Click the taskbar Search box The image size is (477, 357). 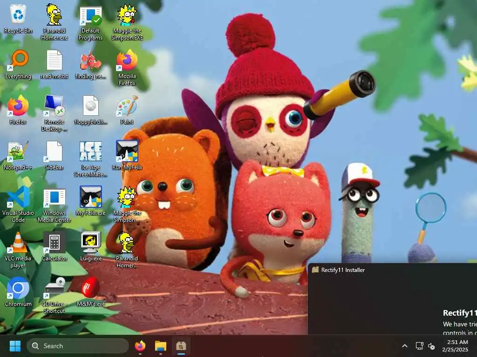coord(78,346)
